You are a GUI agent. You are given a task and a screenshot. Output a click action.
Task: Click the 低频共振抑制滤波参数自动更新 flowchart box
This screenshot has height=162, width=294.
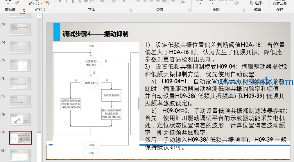[x=71, y=104]
